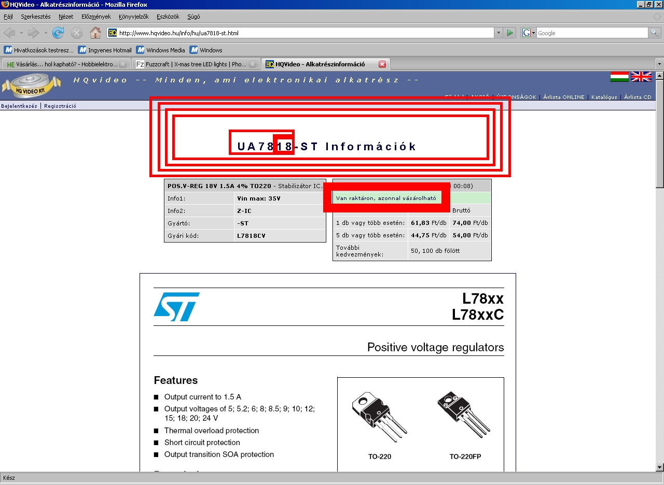
Task: Click the '54,00 Ft/db' gross price
Action: [470, 235]
